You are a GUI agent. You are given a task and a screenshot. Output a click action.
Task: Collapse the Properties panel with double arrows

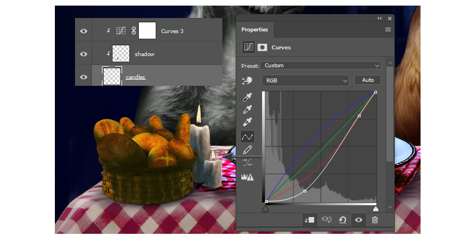pyautogui.click(x=380, y=19)
